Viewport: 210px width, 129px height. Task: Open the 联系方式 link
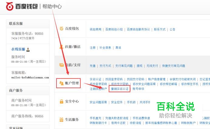click(x=160, y=29)
